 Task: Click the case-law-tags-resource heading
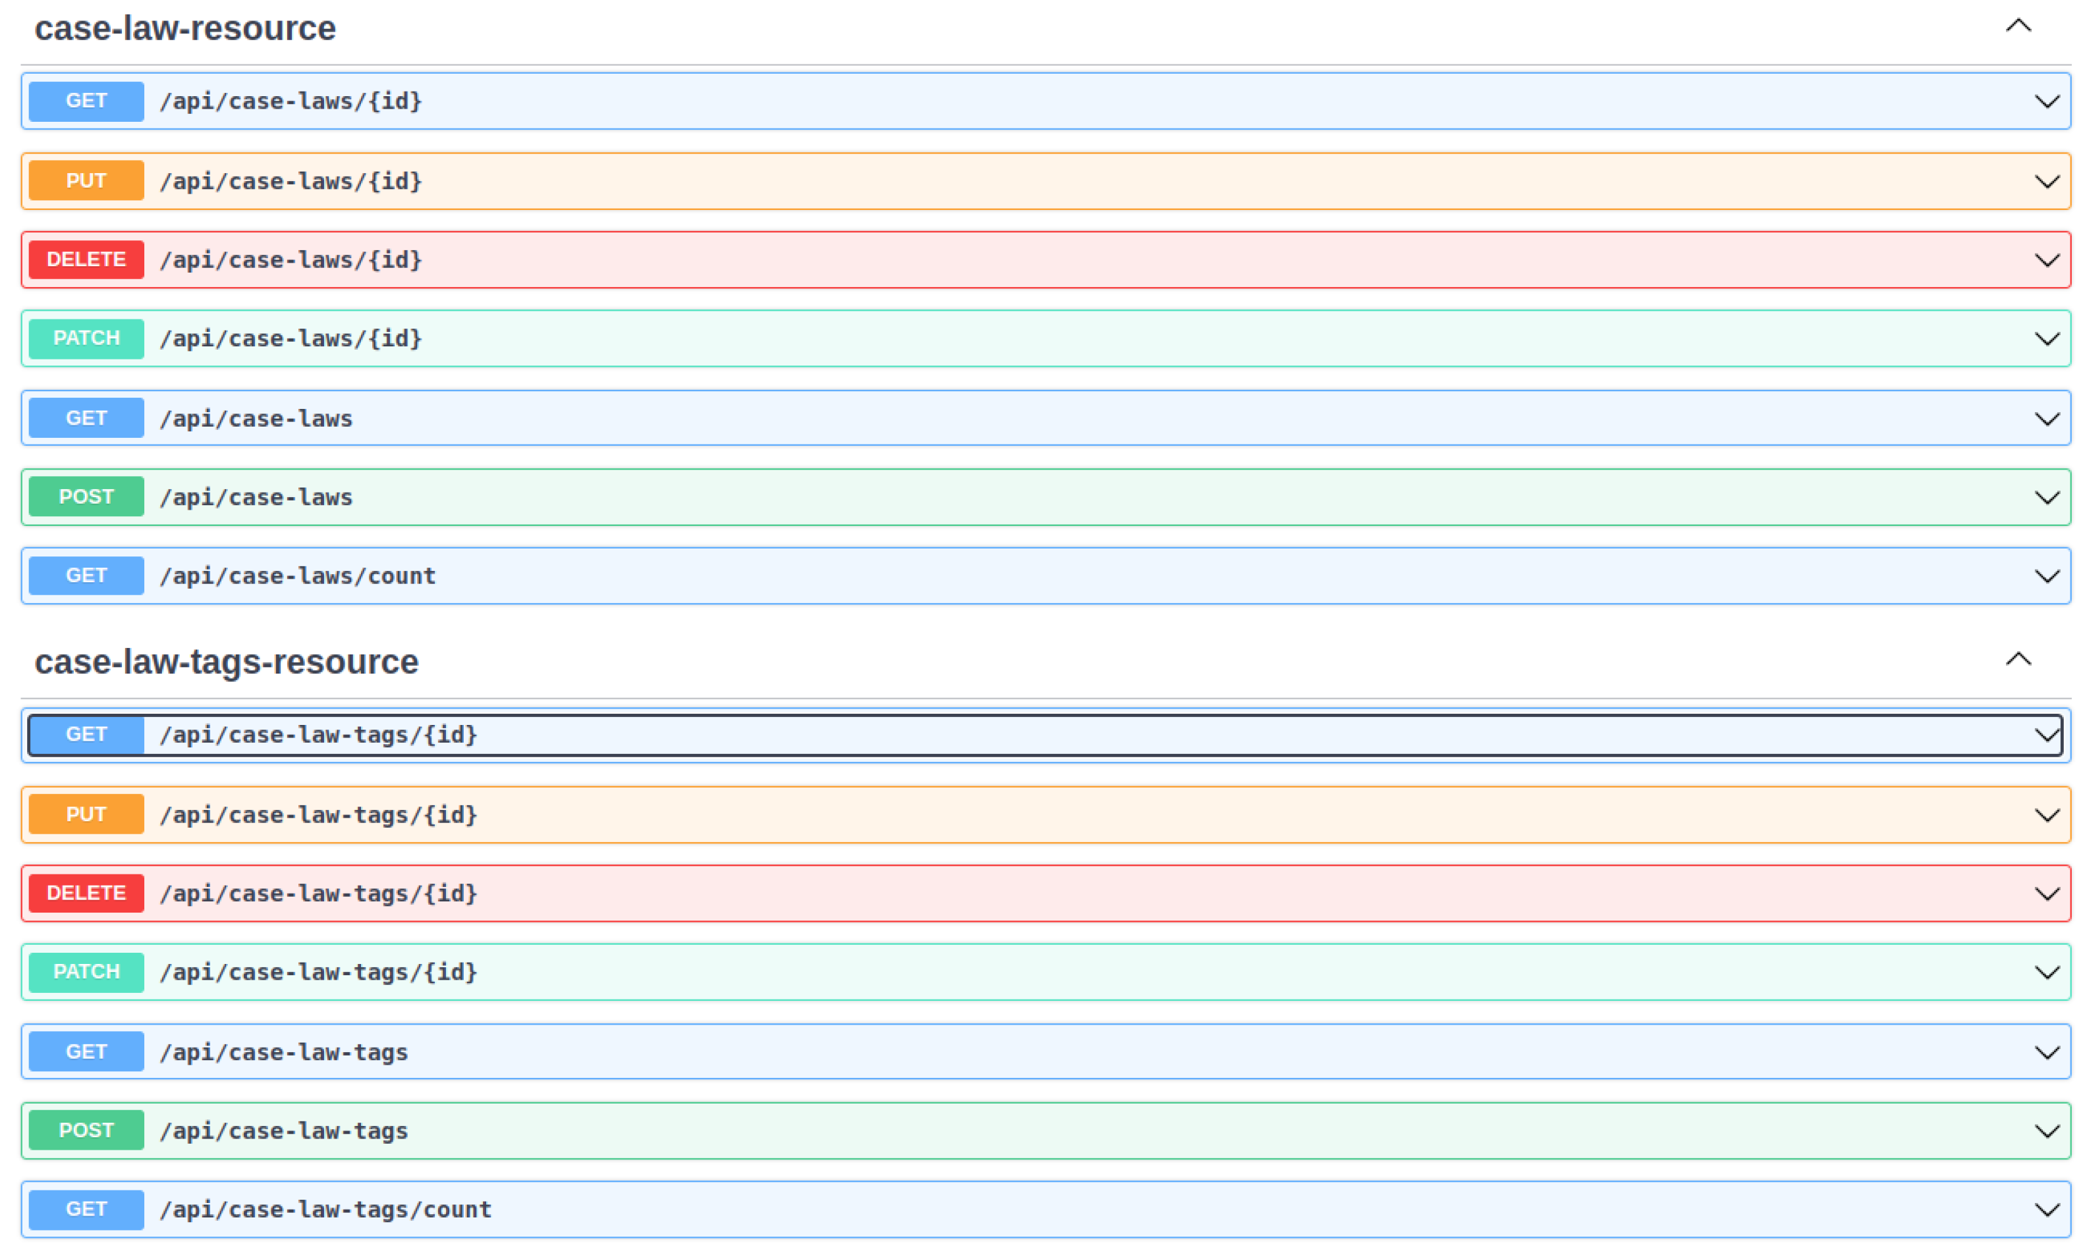pos(226,662)
